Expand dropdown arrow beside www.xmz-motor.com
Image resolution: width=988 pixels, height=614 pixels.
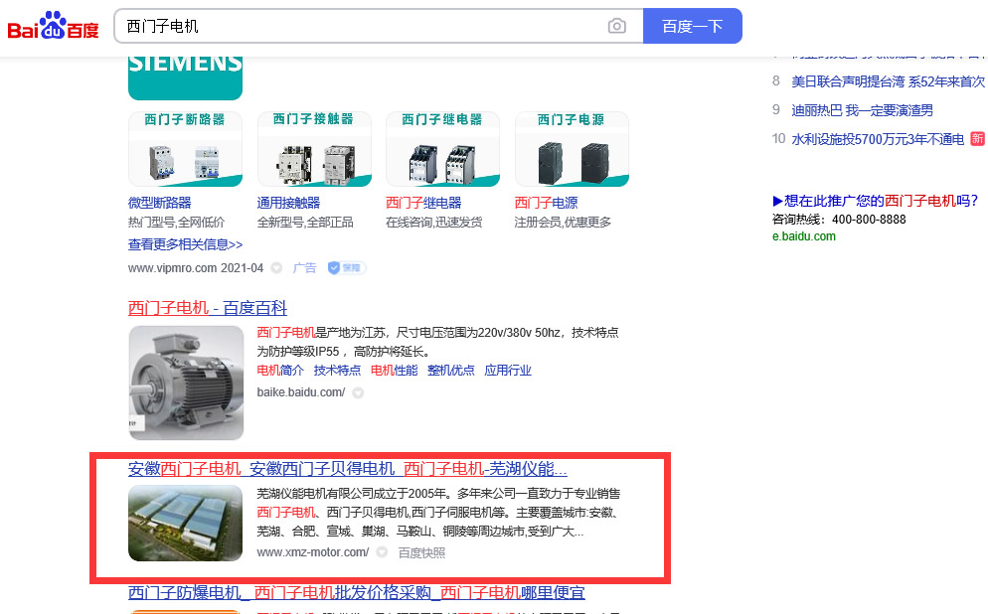pos(382,552)
